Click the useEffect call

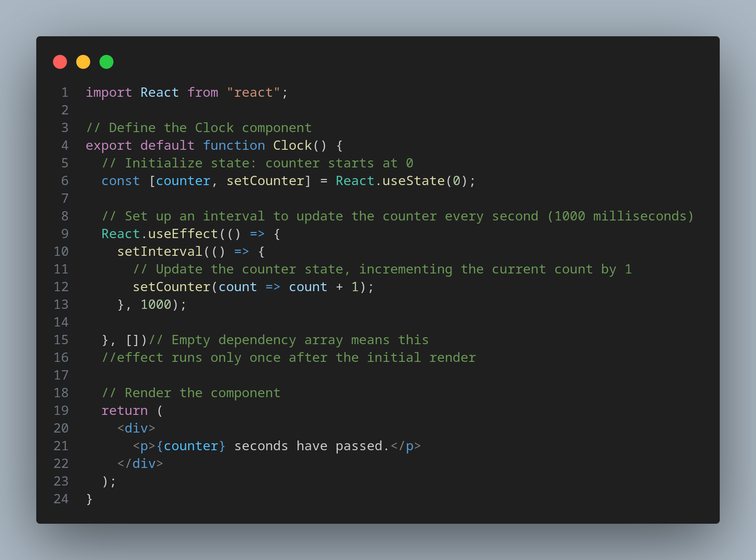tap(183, 234)
